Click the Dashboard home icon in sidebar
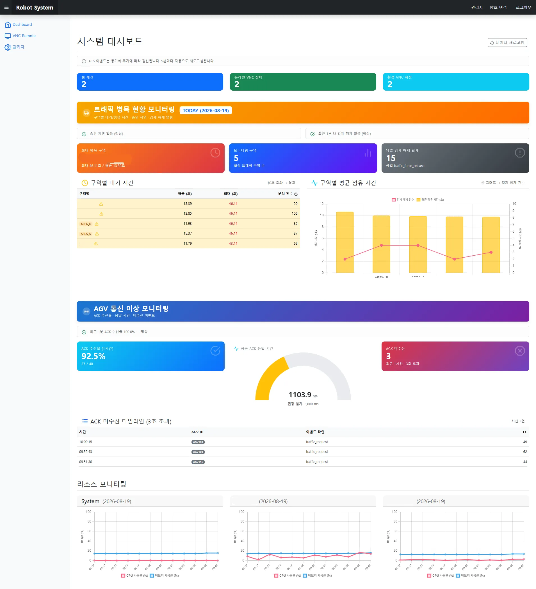This screenshot has width=536, height=589. click(x=8, y=24)
